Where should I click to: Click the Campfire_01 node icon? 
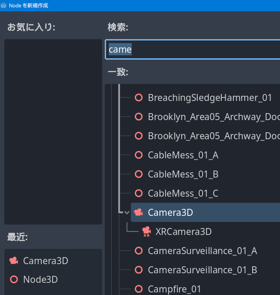click(139, 289)
